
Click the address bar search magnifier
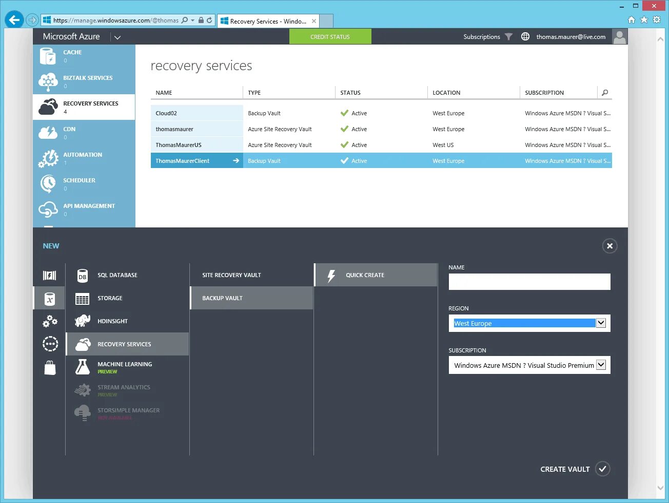click(185, 20)
